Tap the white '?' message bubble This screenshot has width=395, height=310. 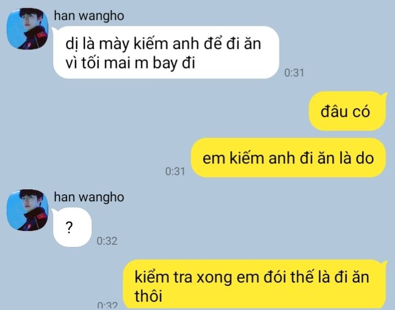[x=73, y=227]
